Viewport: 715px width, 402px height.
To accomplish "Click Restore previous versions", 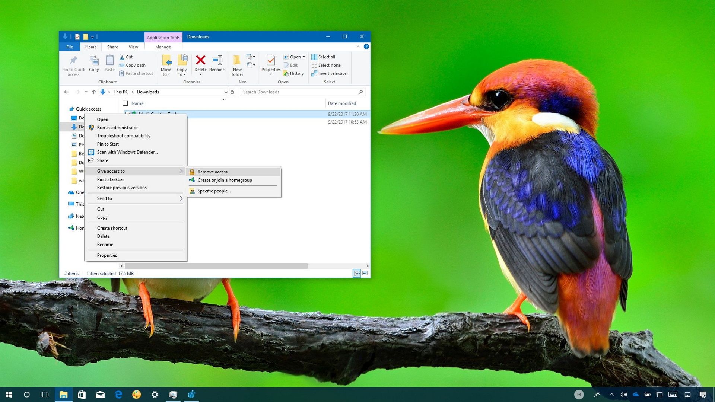I will click(121, 187).
